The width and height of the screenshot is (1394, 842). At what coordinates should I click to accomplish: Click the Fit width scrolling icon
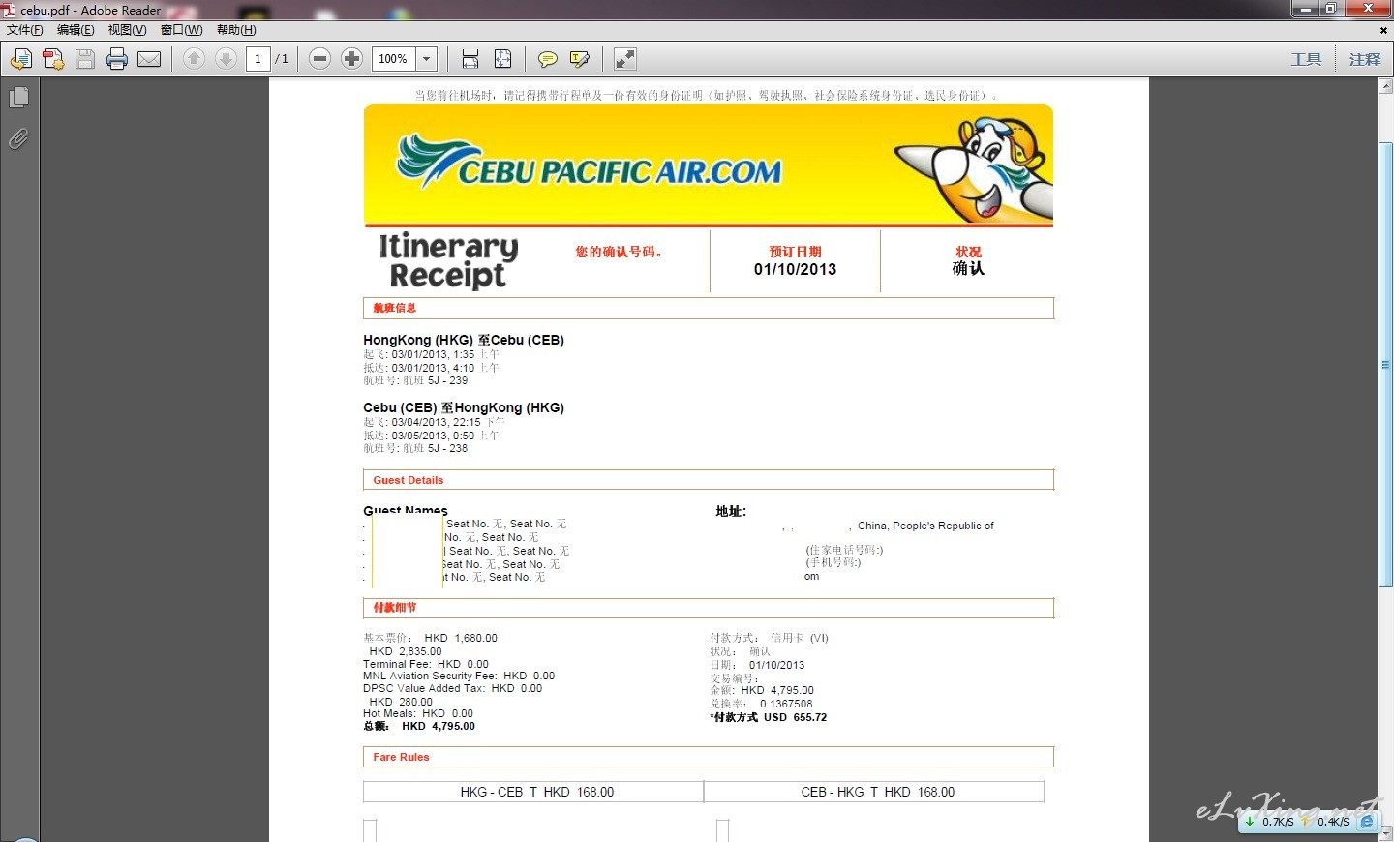point(470,59)
